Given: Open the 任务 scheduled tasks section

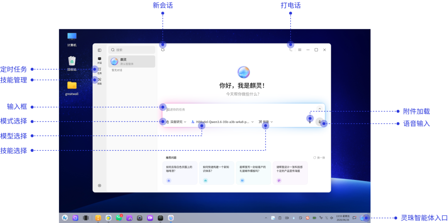Looking at the screenshot, I should pyautogui.click(x=100, y=71).
